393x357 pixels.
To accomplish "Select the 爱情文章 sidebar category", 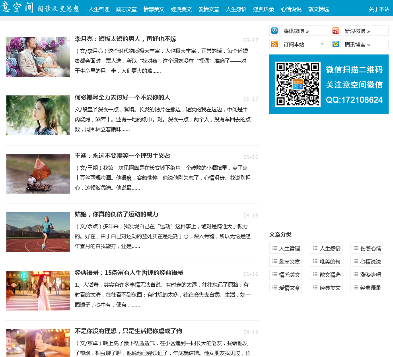I will (286, 288).
